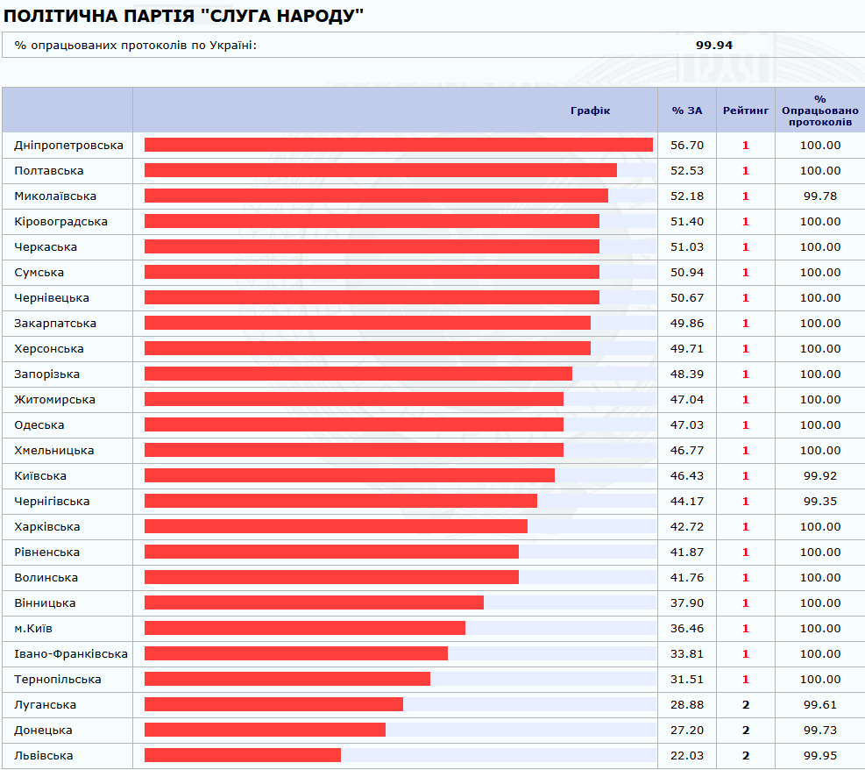This screenshot has height=770, width=865.
Task: Click the rating 2 in Луганська row
Action: coord(746,703)
